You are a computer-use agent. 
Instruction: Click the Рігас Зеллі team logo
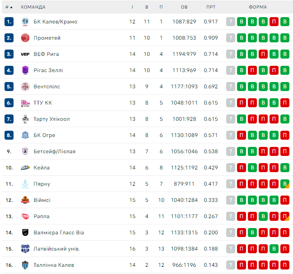click(25, 70)
